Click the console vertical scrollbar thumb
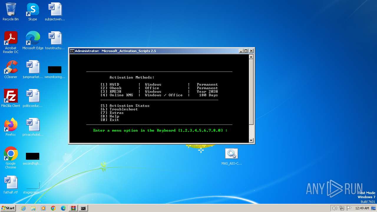This screenshot has height=212, width=377. pyautogui.click(x=251, y=92)
